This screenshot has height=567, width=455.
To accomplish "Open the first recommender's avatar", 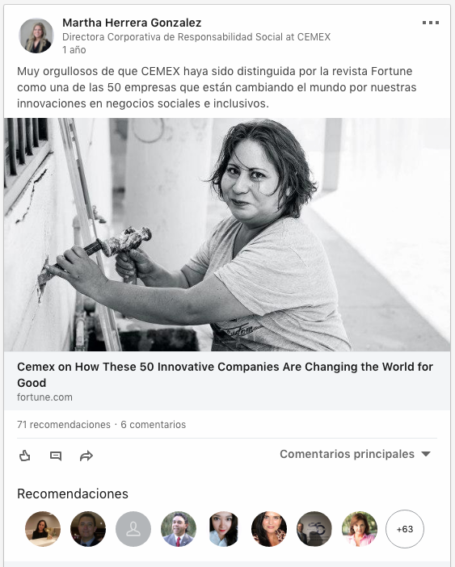I will (43, 529).
